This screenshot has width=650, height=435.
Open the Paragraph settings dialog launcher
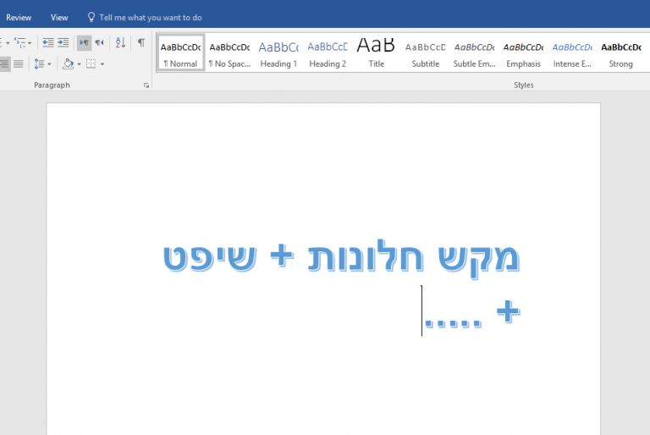click(146, 85)
